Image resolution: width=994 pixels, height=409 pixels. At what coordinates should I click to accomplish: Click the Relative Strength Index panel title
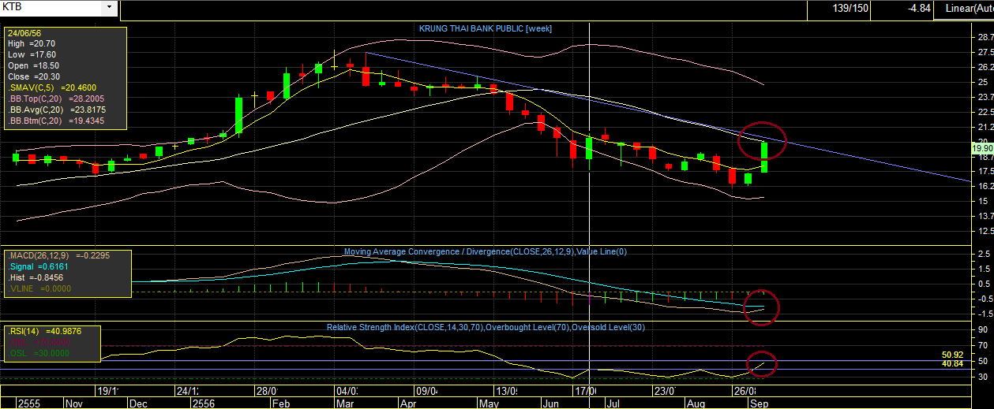click(x=486, y=326)
